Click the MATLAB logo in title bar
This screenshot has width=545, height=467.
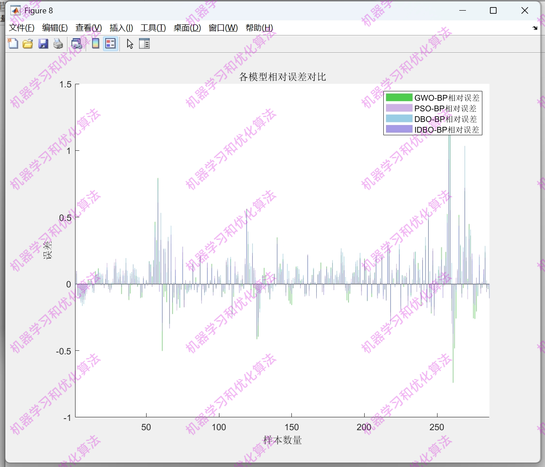coord(15,11)
